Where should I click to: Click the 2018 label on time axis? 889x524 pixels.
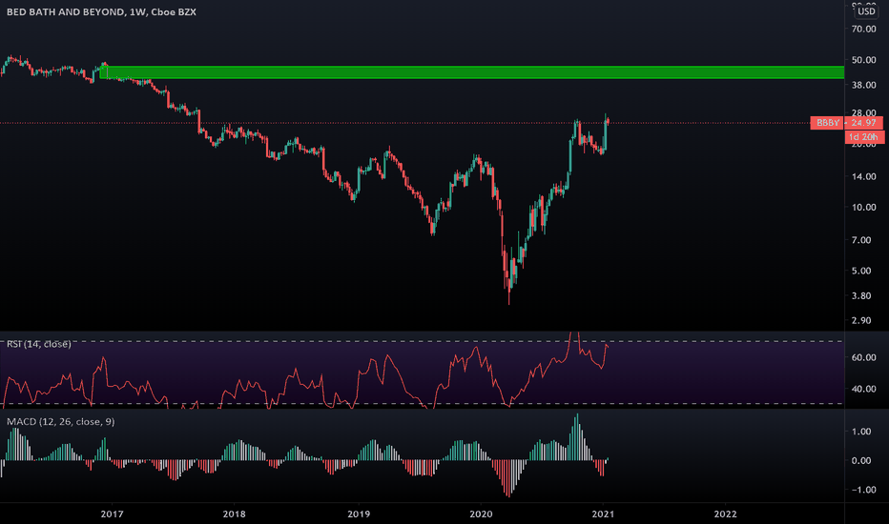click(x=234, y=514)
